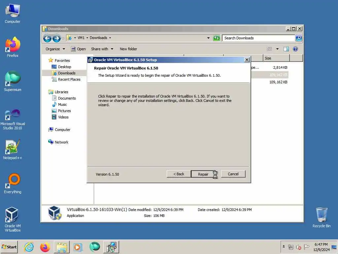Open the Pictures library
Viewport: 338px width, 254px height.
click(64, 110)
